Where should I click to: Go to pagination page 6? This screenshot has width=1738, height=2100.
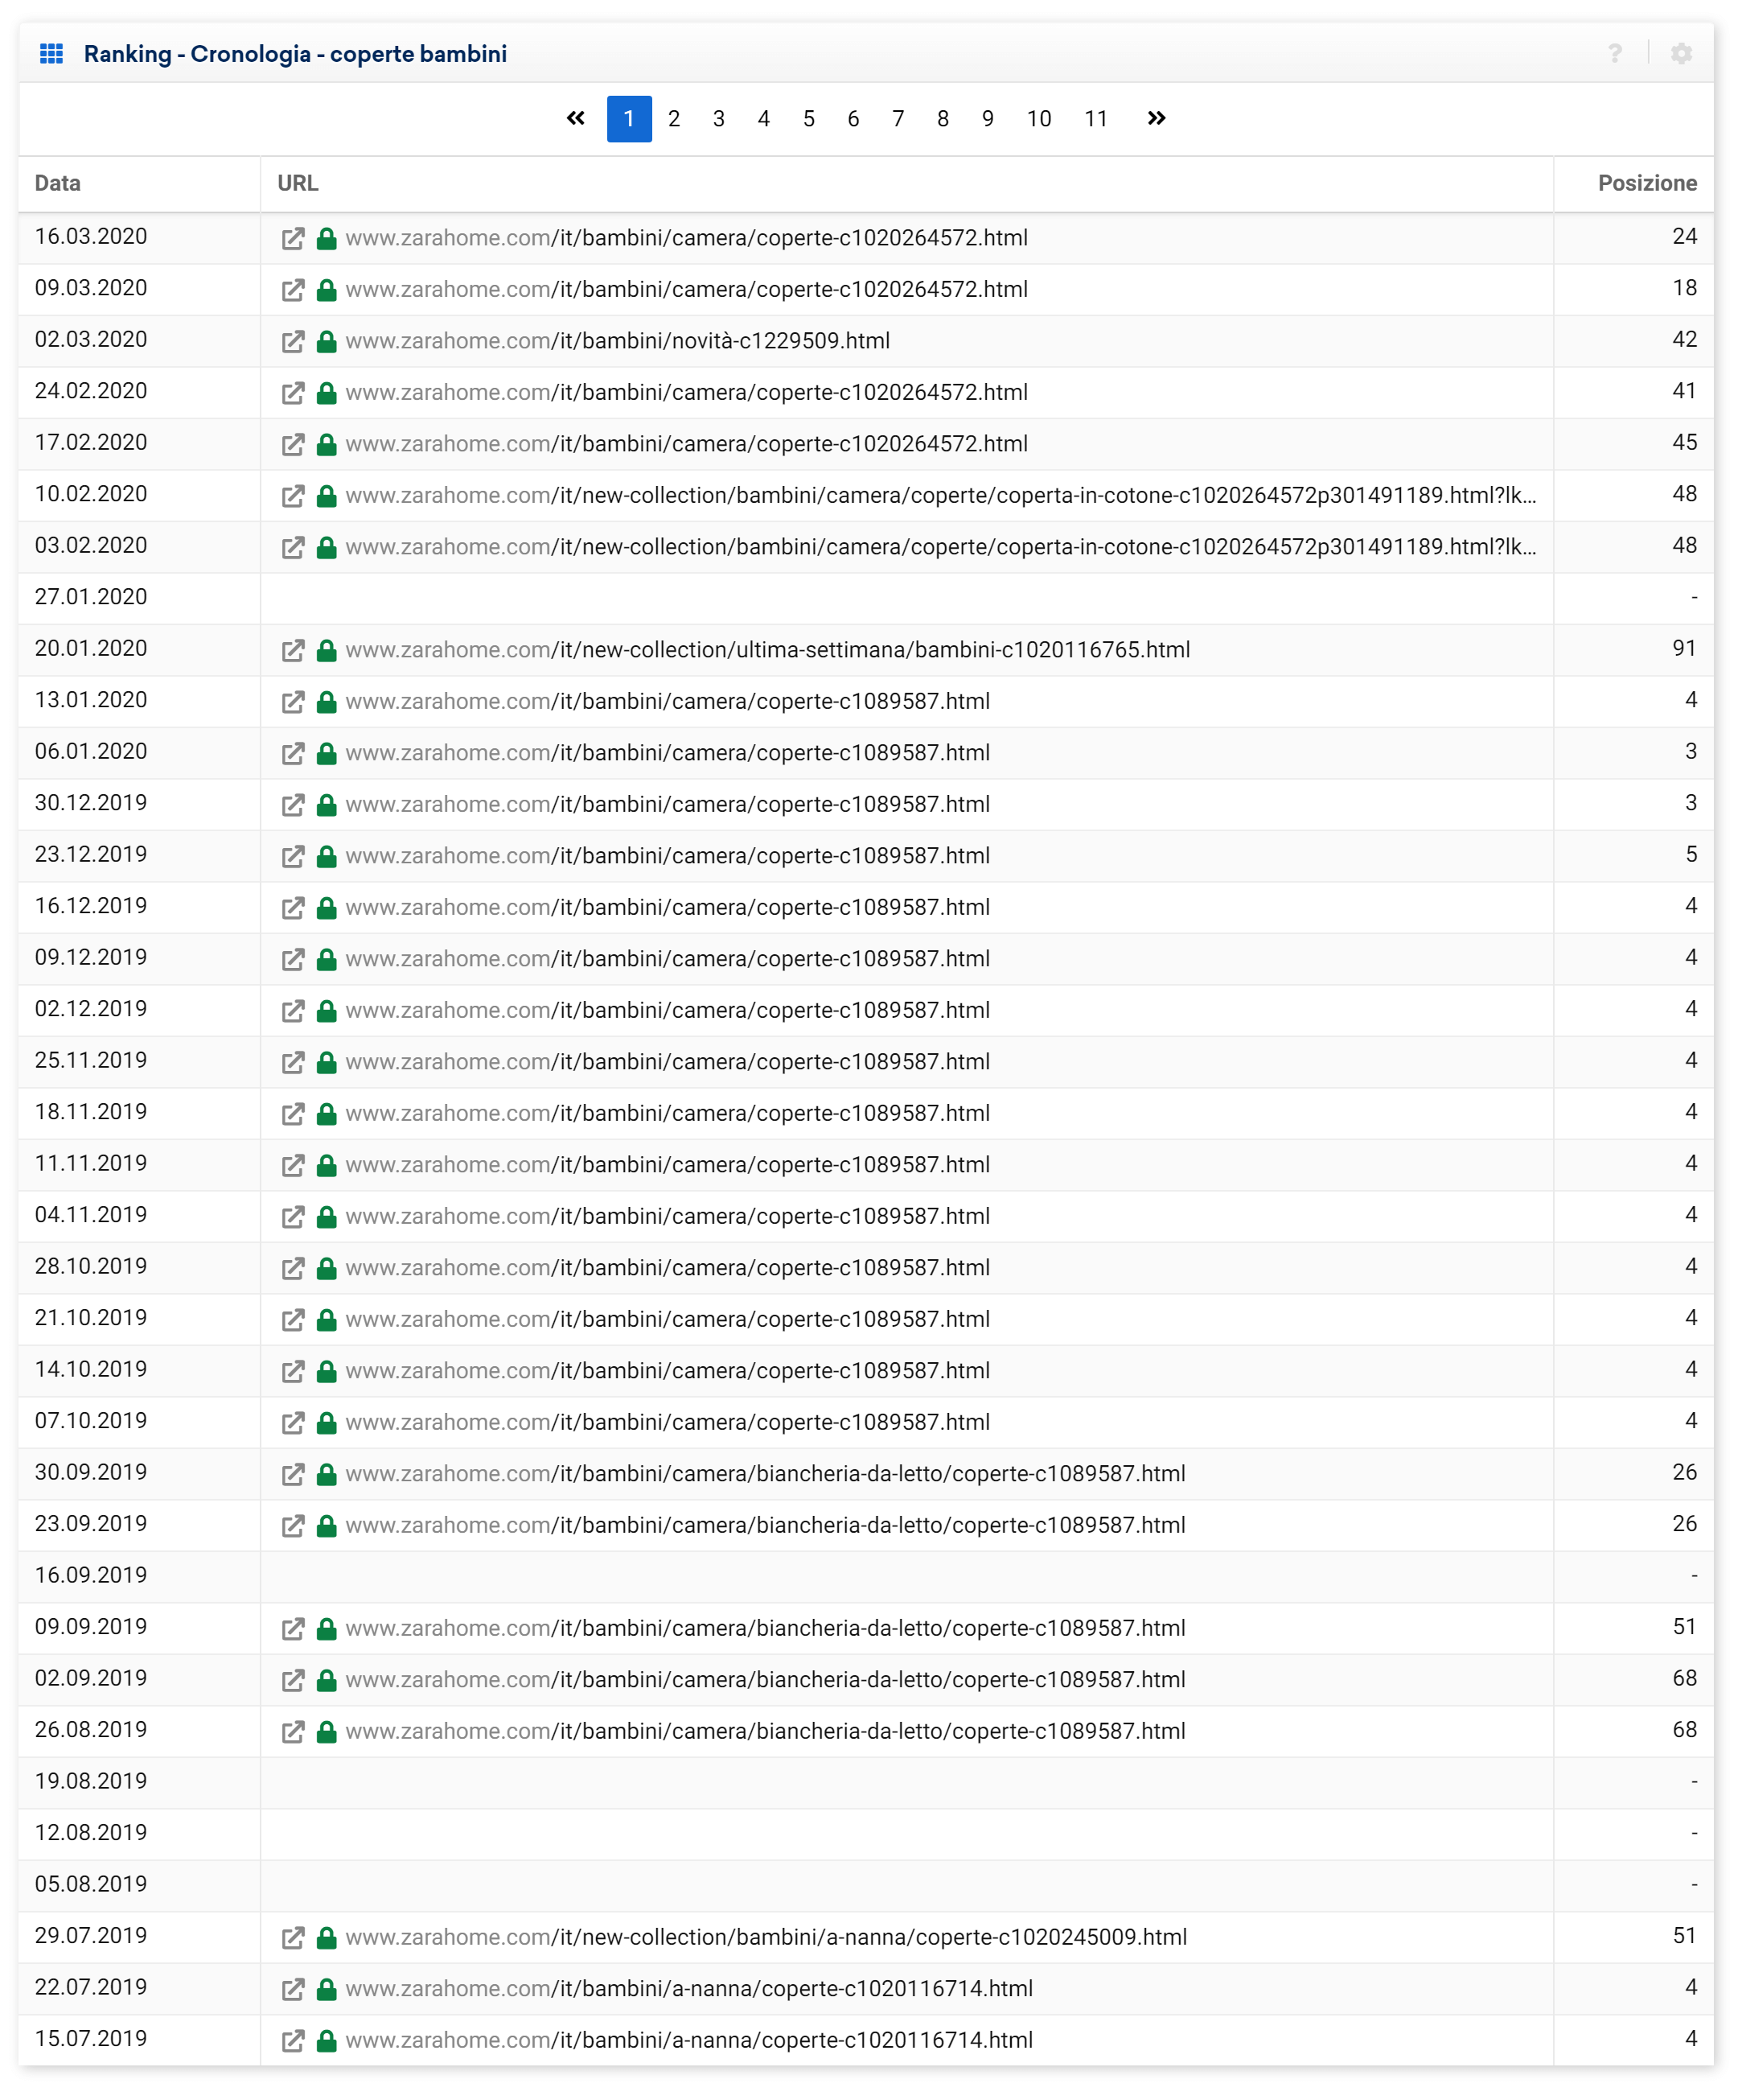pyautogui.click(x=853, y=119)
